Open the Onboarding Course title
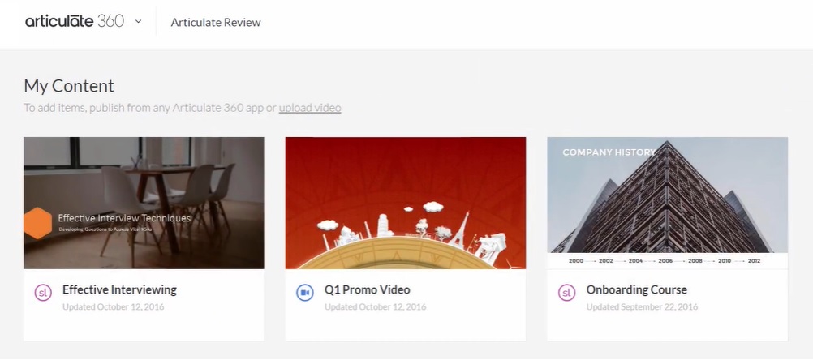Image resolution: width=813 pixels, height=360 pixels. [636, 289]
